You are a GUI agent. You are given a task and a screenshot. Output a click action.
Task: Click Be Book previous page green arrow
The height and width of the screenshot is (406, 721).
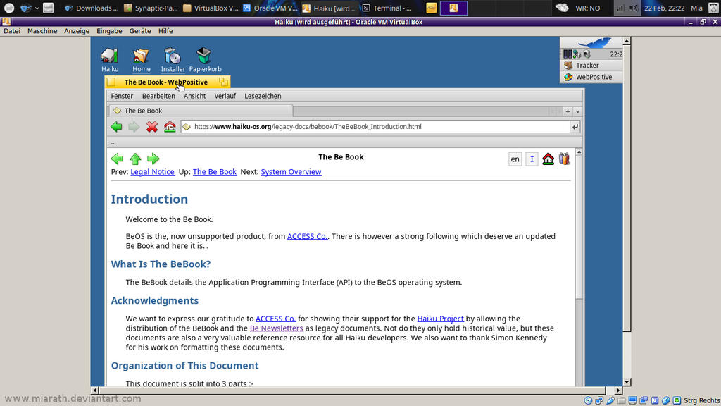(x=118, y=159)
